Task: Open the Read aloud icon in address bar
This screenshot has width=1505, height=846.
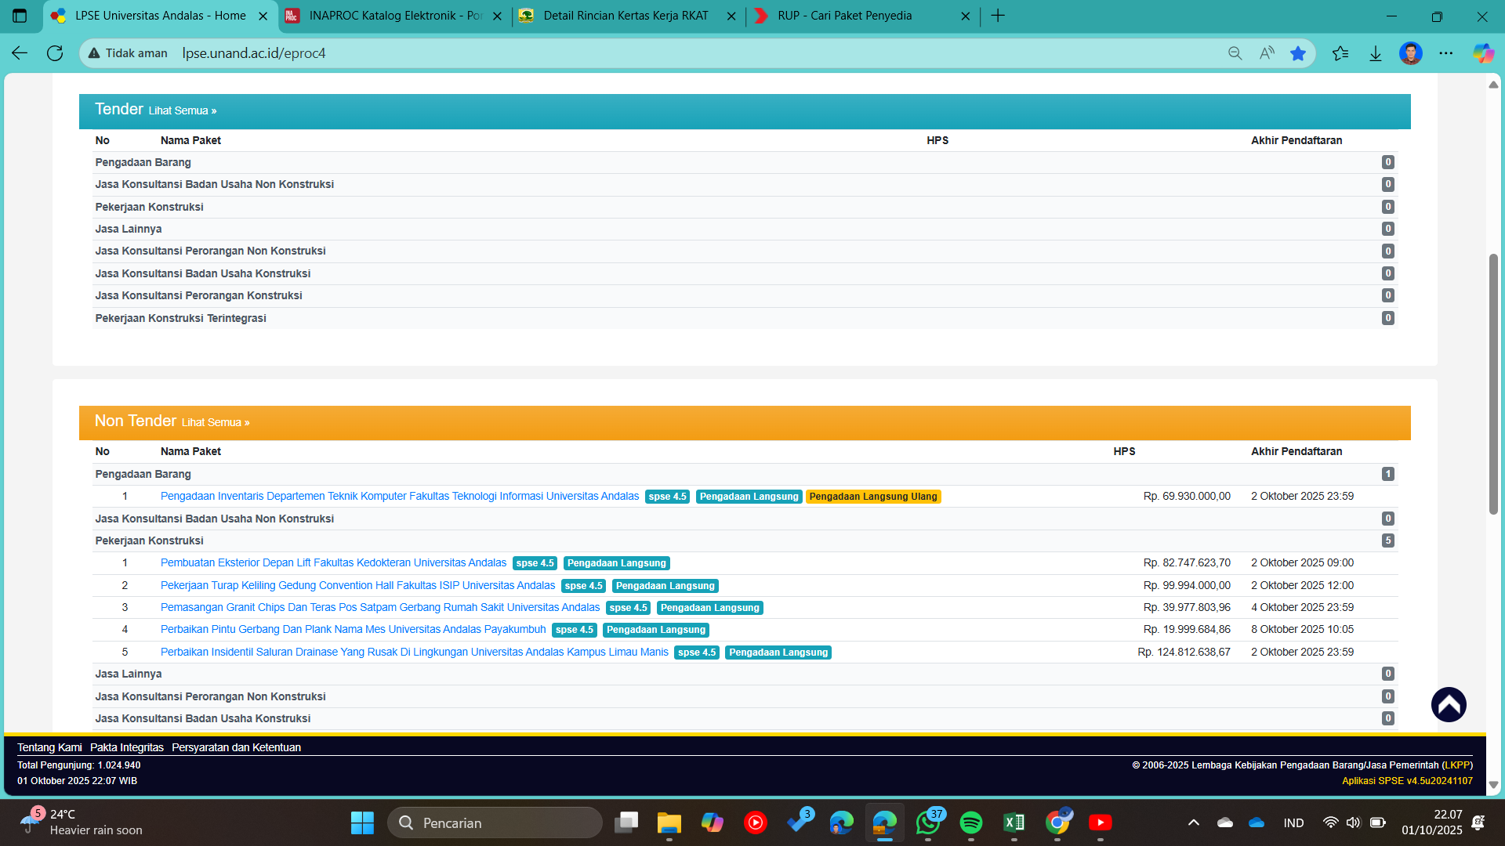Action: click(1267, 53)
